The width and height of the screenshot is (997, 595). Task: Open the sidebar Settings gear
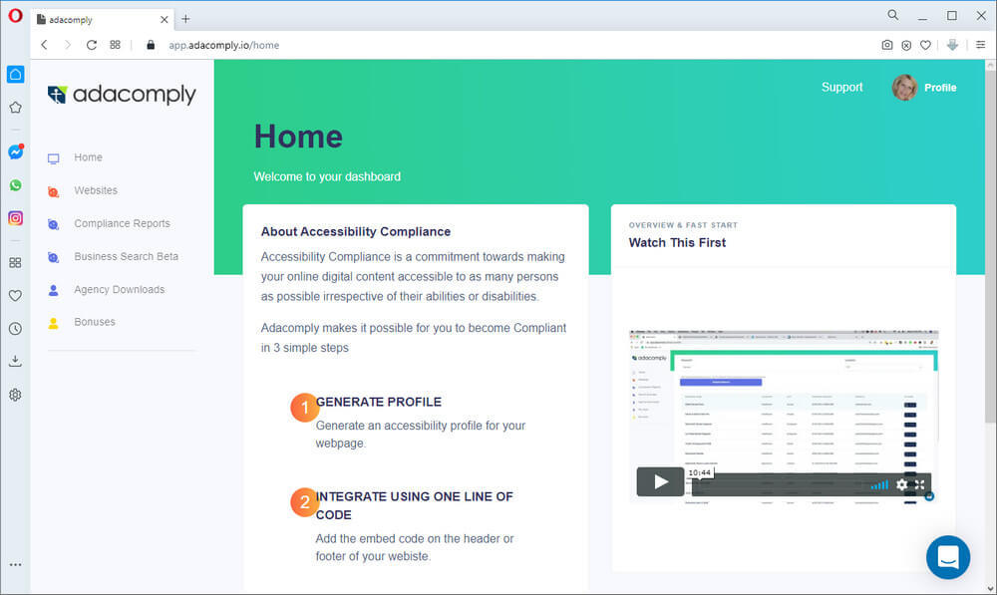[15, 395]
